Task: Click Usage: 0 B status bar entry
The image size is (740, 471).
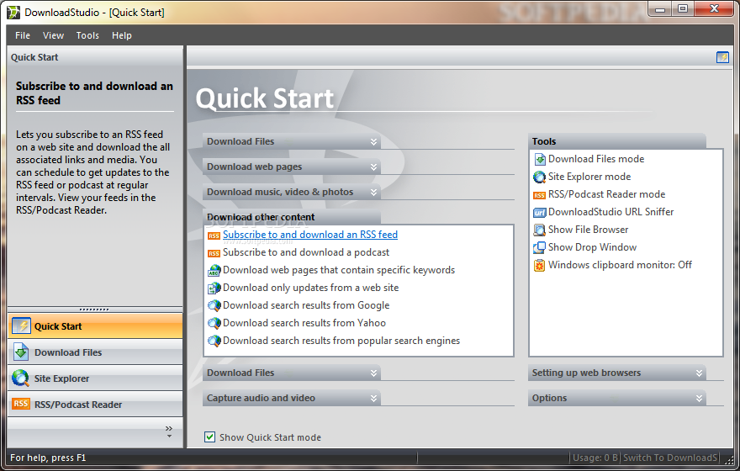Action: pos(595,458)
